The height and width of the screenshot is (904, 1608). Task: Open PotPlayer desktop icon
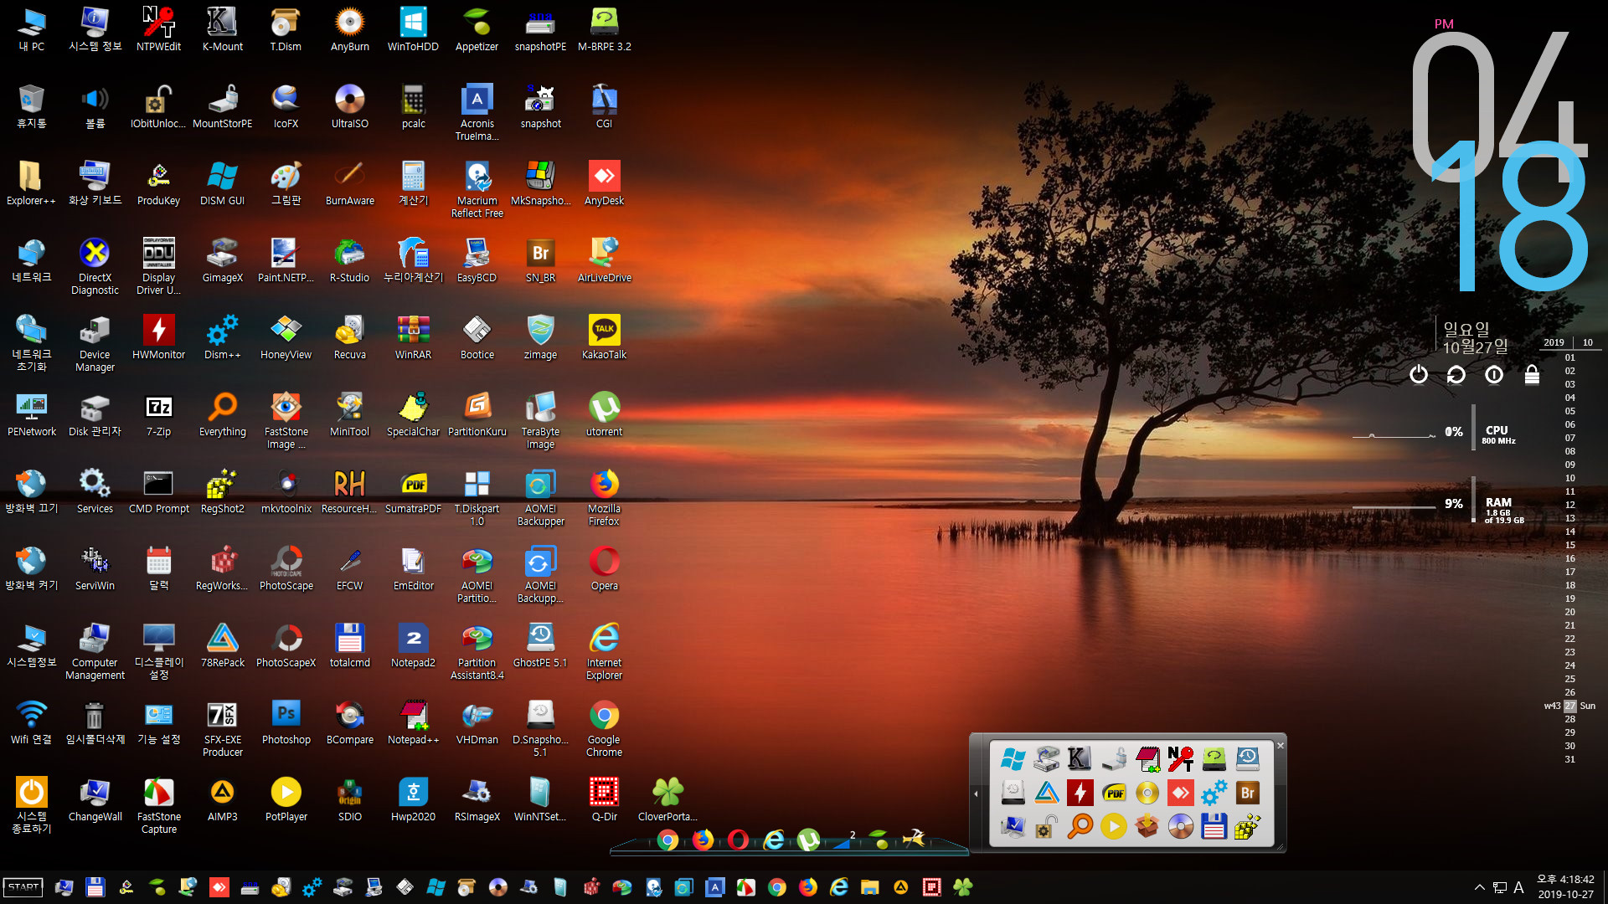(286, 799)
